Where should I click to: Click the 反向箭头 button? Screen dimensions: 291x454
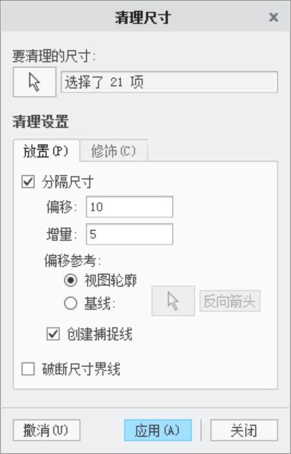(x=230, y=302)
